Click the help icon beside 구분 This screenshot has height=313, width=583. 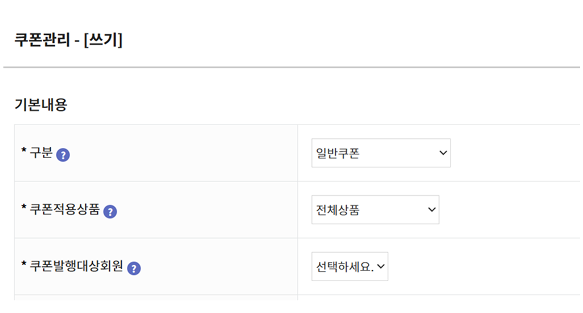[63, 154]
